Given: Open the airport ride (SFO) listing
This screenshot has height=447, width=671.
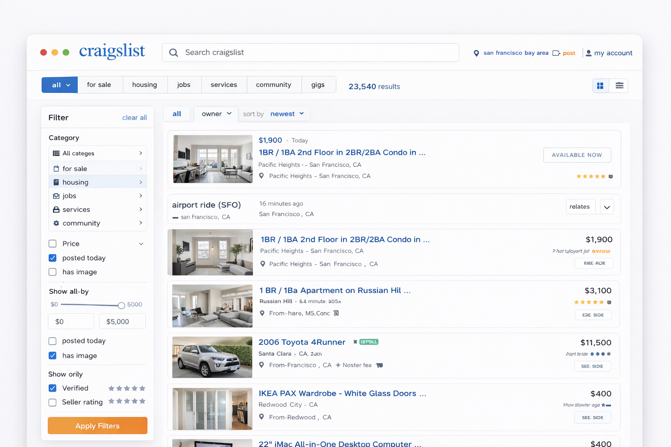Looking at the screenshot, I should click(207, 205).
